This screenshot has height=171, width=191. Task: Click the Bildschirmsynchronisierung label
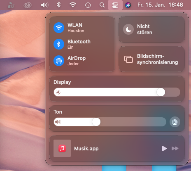(158, 59)
